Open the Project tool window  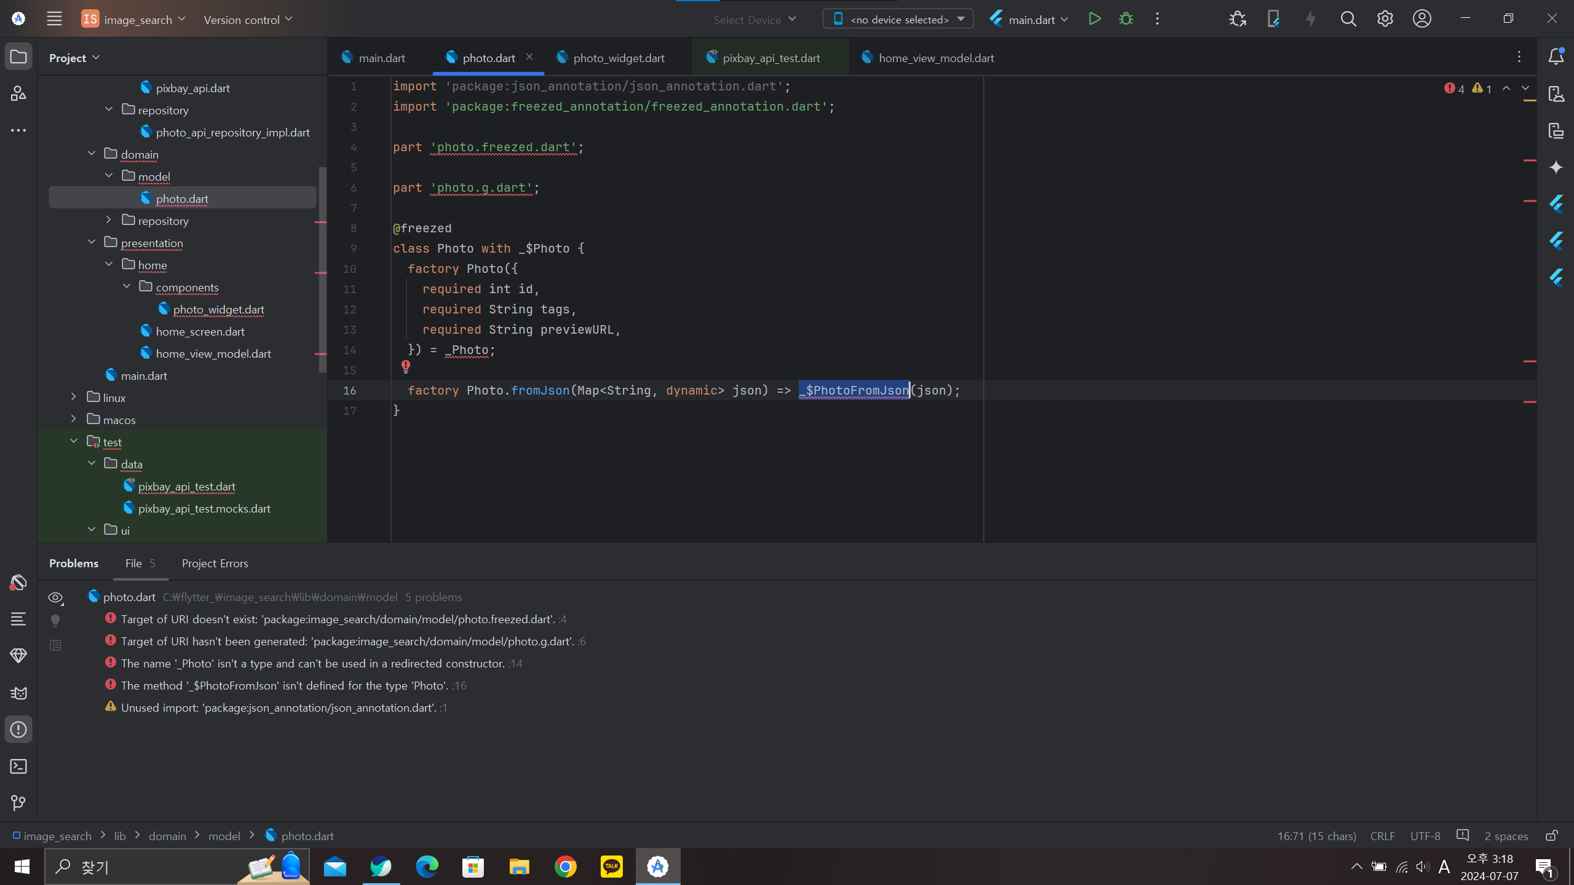tap(18, 57)
